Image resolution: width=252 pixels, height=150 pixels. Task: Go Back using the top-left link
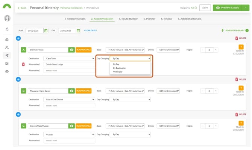click(x=22, y=8)
